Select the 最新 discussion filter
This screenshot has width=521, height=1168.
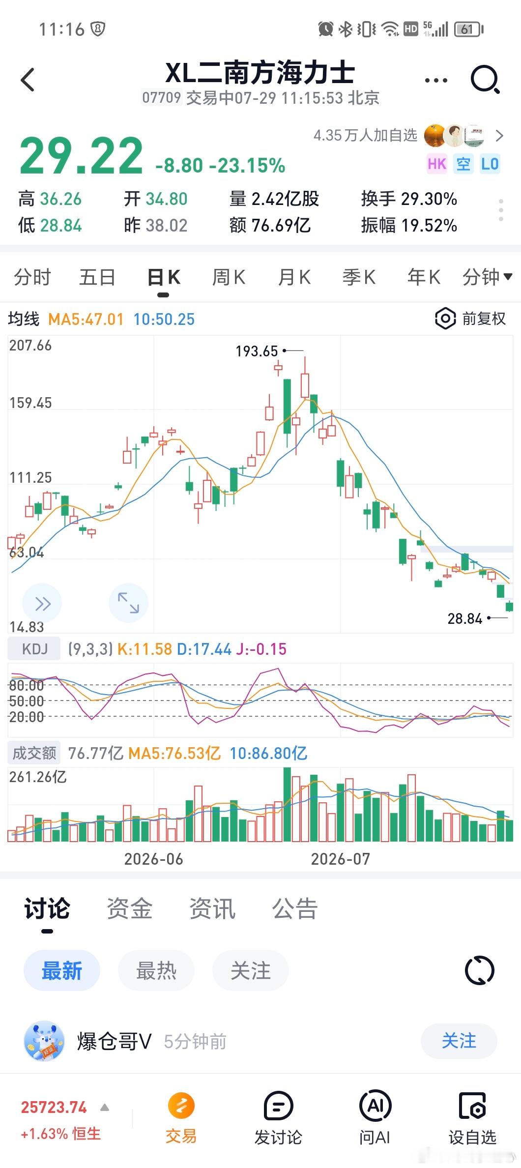coord(62,971)
